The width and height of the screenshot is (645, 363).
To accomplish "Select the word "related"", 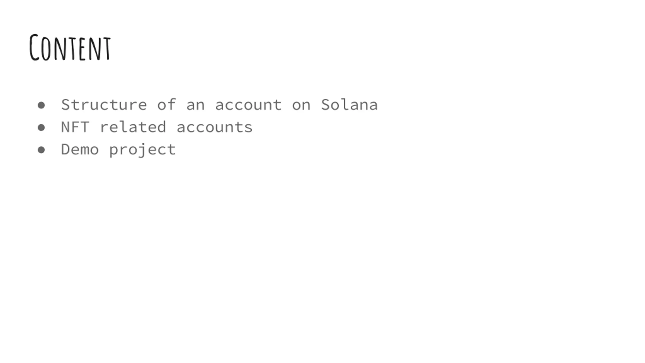I will coord(133,127).
